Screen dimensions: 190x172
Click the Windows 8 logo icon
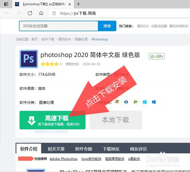[x=145, y=102]
